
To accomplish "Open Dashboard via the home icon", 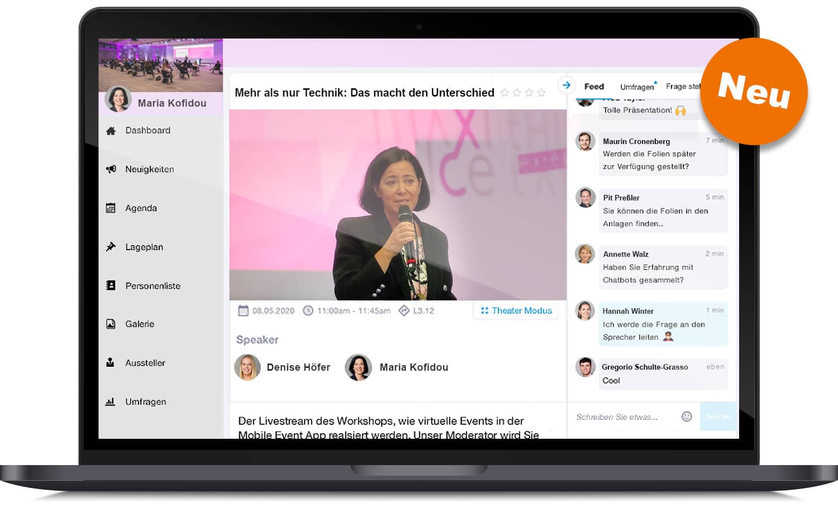I will point(111,131).
